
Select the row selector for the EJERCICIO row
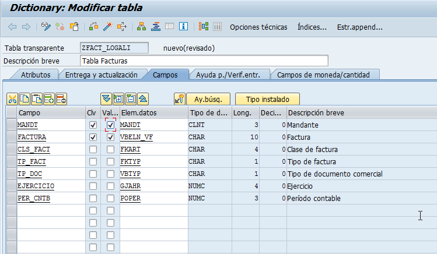point(12,186)
